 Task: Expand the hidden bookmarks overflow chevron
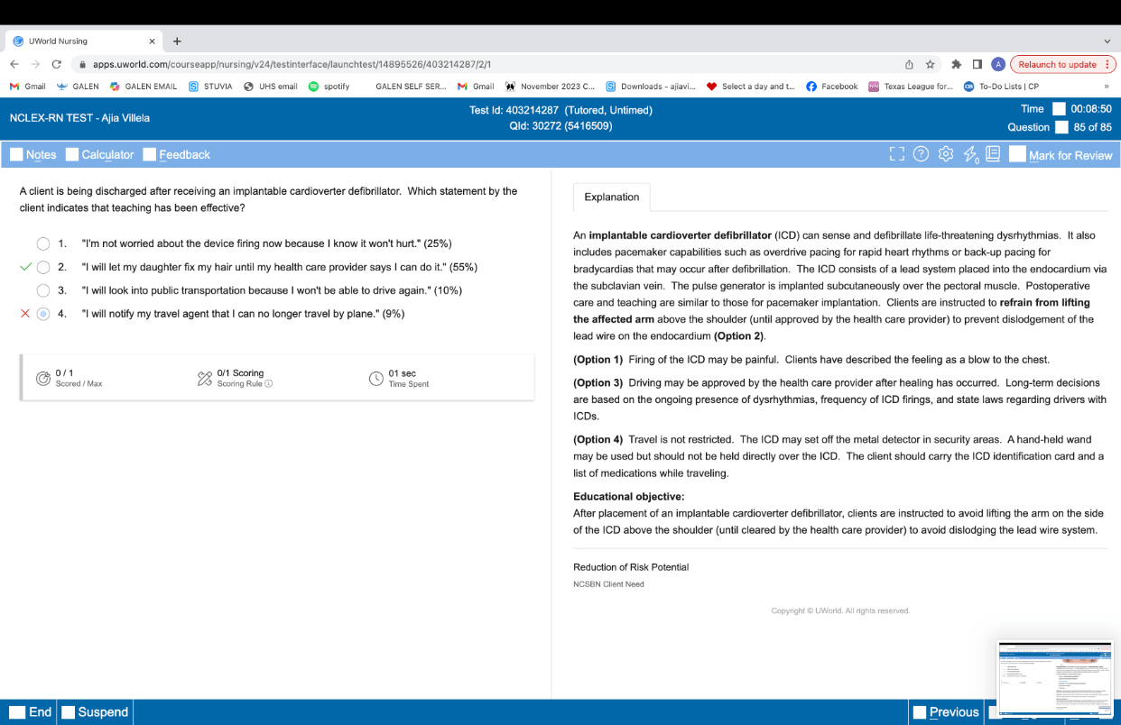tap(1106, 87)
